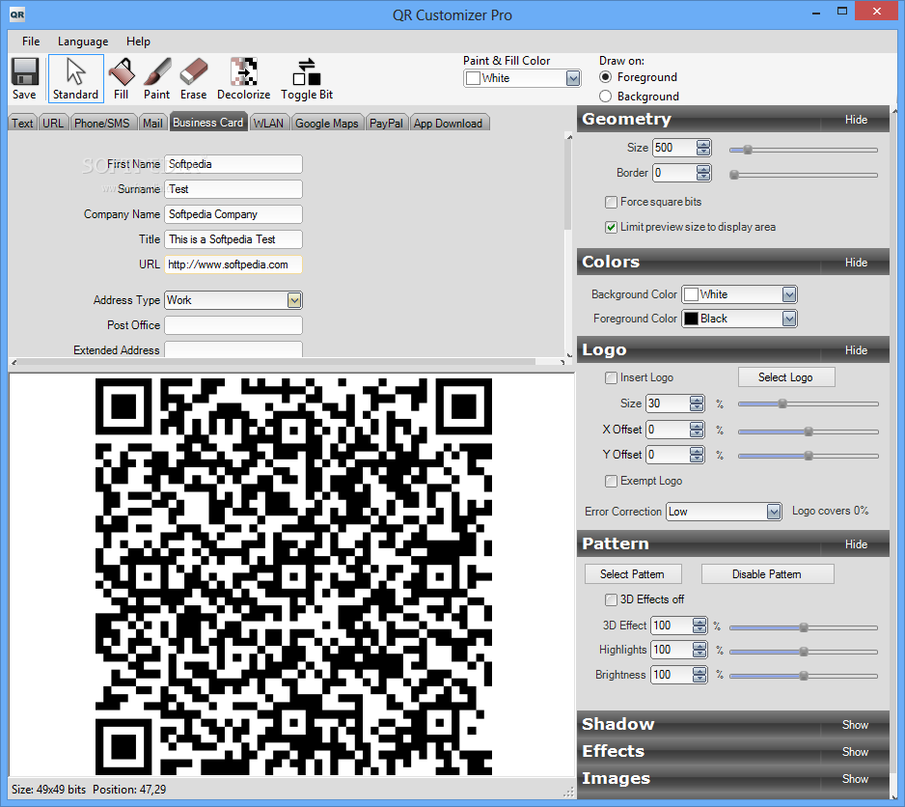The width and height of the screenshot is (905, 807).
Task: Click the Post Office input field
Action: click(x=233, y=325)
